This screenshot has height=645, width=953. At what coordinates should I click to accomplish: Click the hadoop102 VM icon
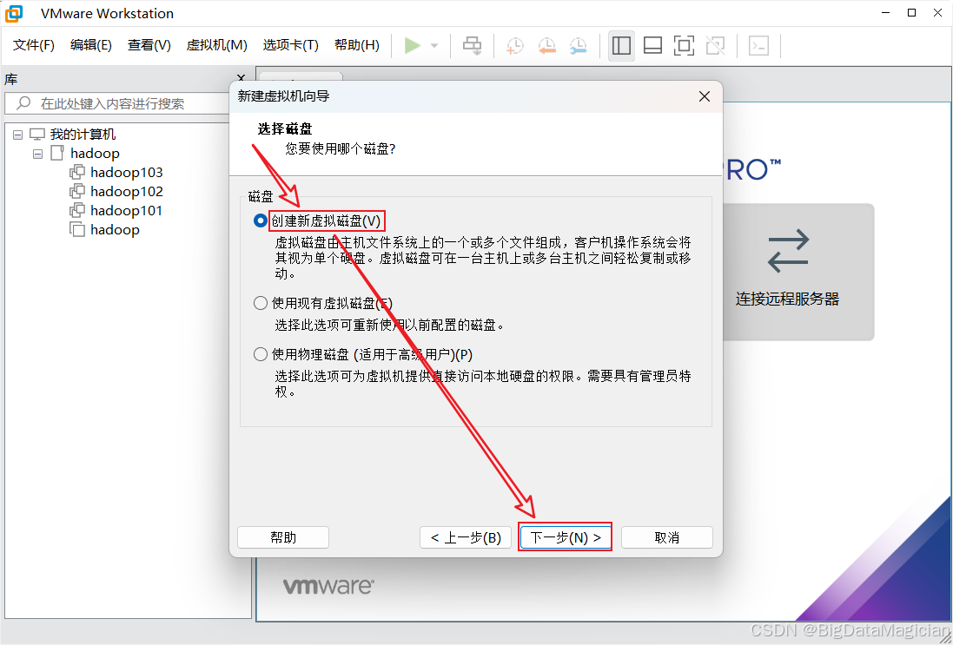pyautogui.click(x=77, y=191)
